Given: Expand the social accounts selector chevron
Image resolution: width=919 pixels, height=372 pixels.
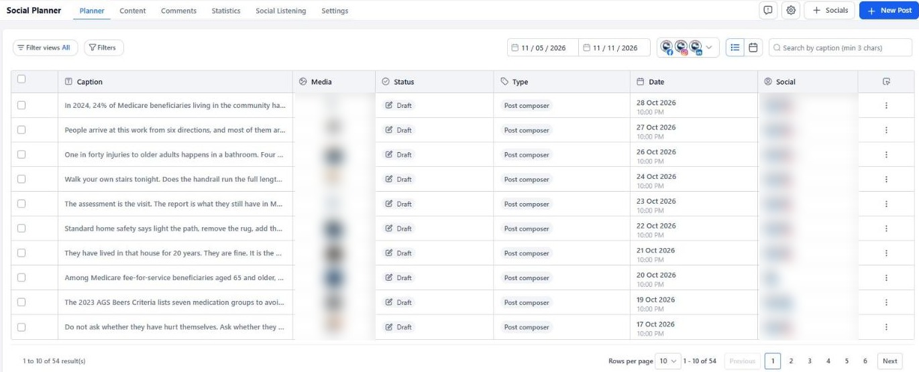Looking at the screenshot, I should (x=709, y=48).
